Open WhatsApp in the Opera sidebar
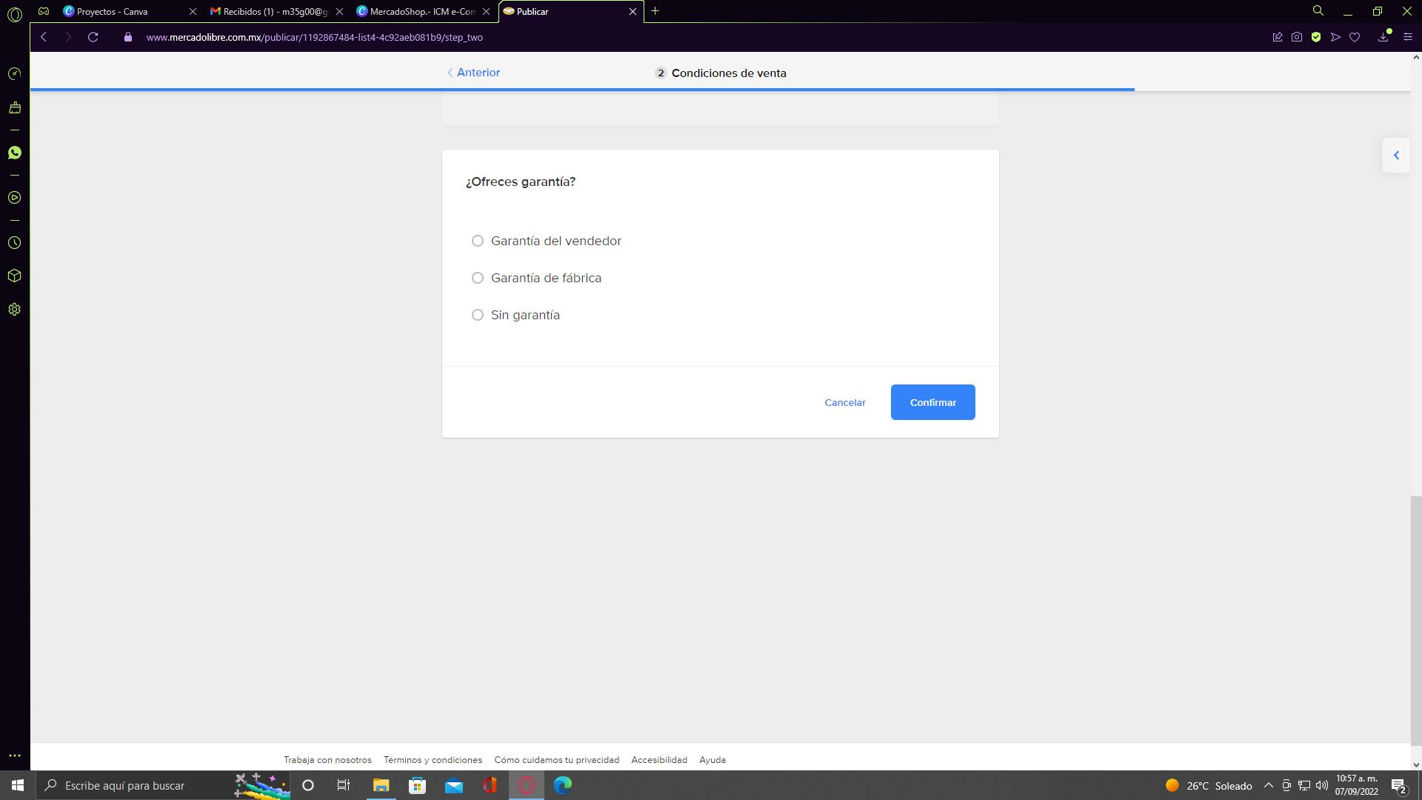 pyautogui.click(x=14, y=153)
